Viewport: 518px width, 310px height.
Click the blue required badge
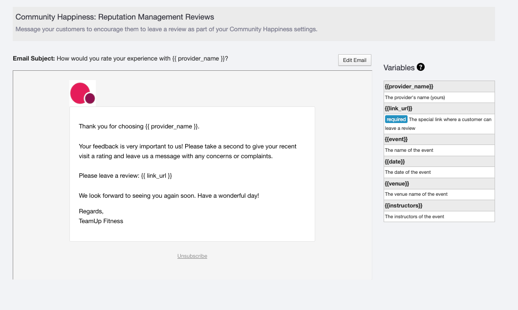pyautogui.click(x=396, y=119)
